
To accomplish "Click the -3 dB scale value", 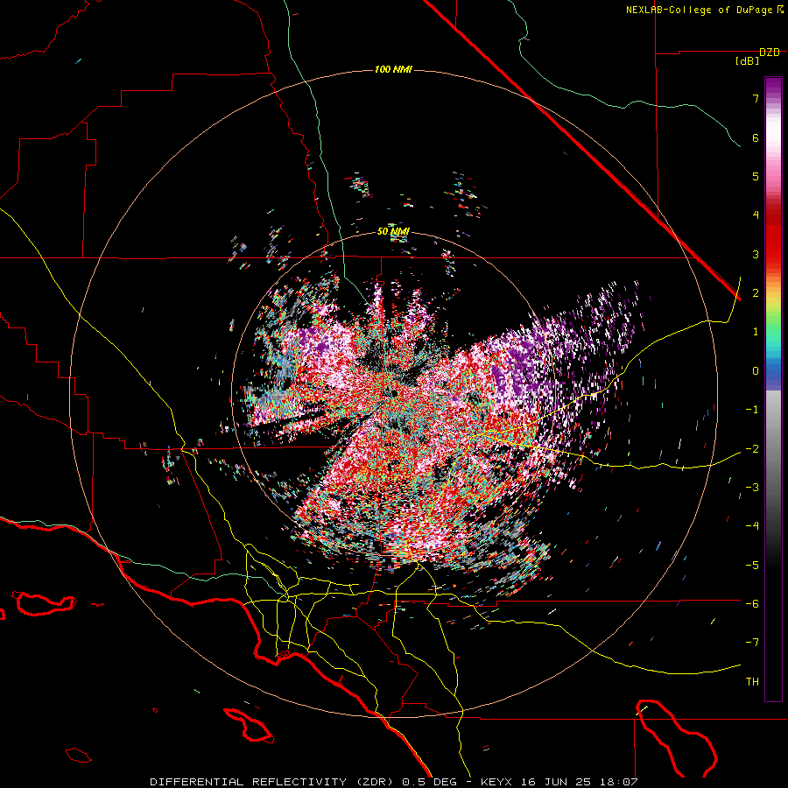I will click(x=752, y=488).
